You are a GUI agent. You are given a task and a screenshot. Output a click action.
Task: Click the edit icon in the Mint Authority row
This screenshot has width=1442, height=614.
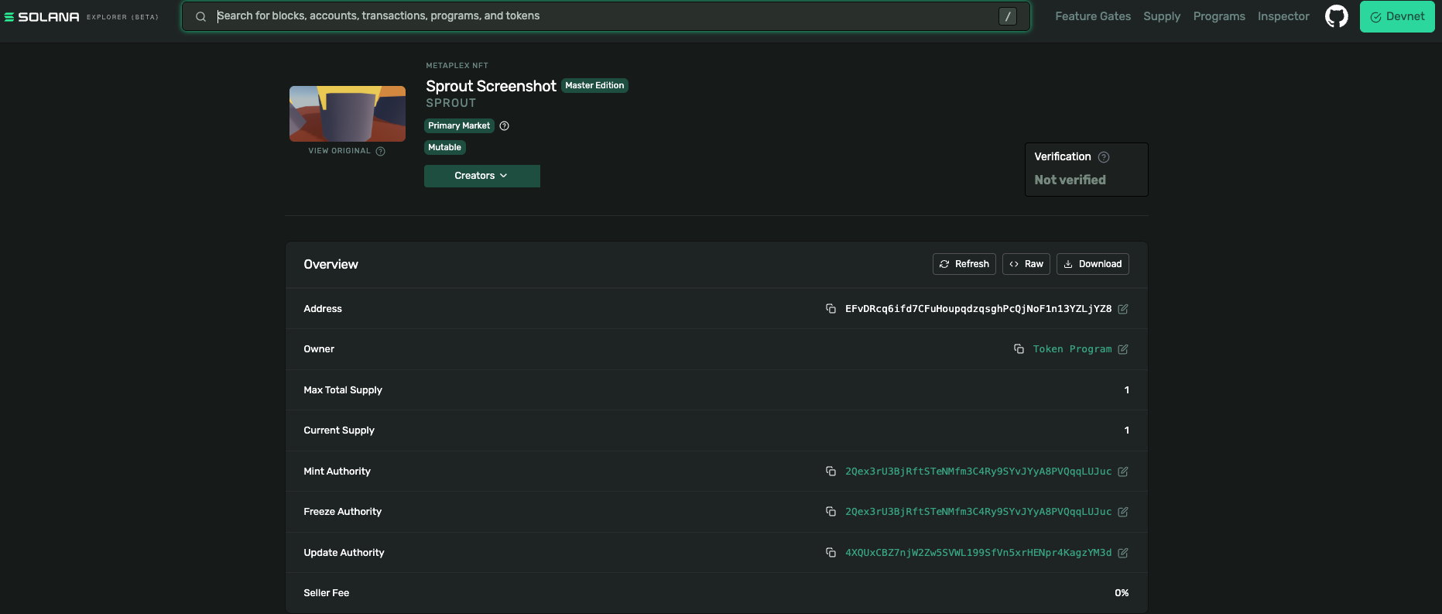[1123, 472]
